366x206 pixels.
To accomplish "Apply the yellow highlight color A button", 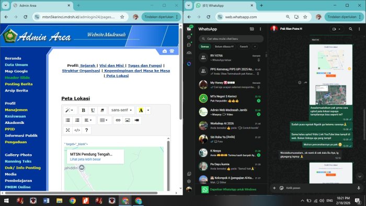I will [141, 110].
